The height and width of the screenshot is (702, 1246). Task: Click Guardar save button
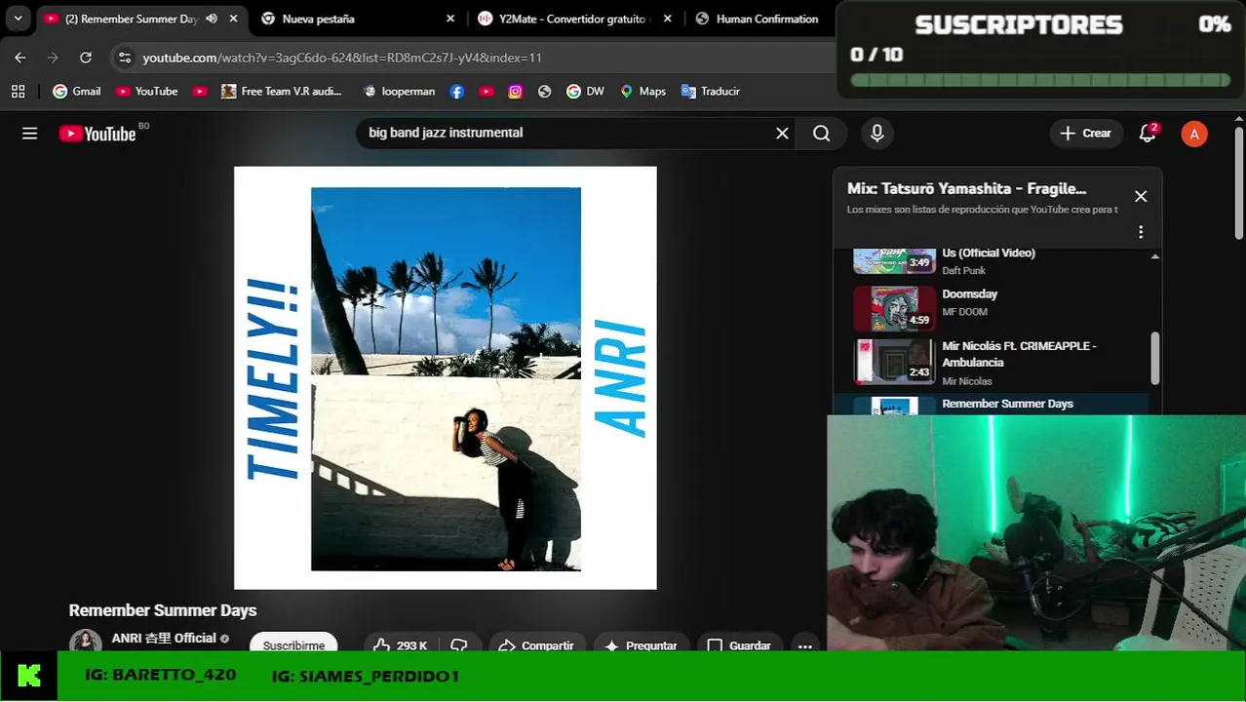(739, 645)
